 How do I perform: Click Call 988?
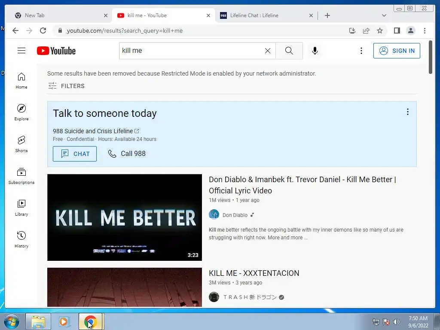(127, 153)
